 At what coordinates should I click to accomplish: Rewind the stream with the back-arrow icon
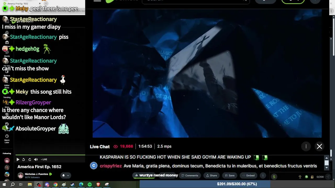(24, 160)
